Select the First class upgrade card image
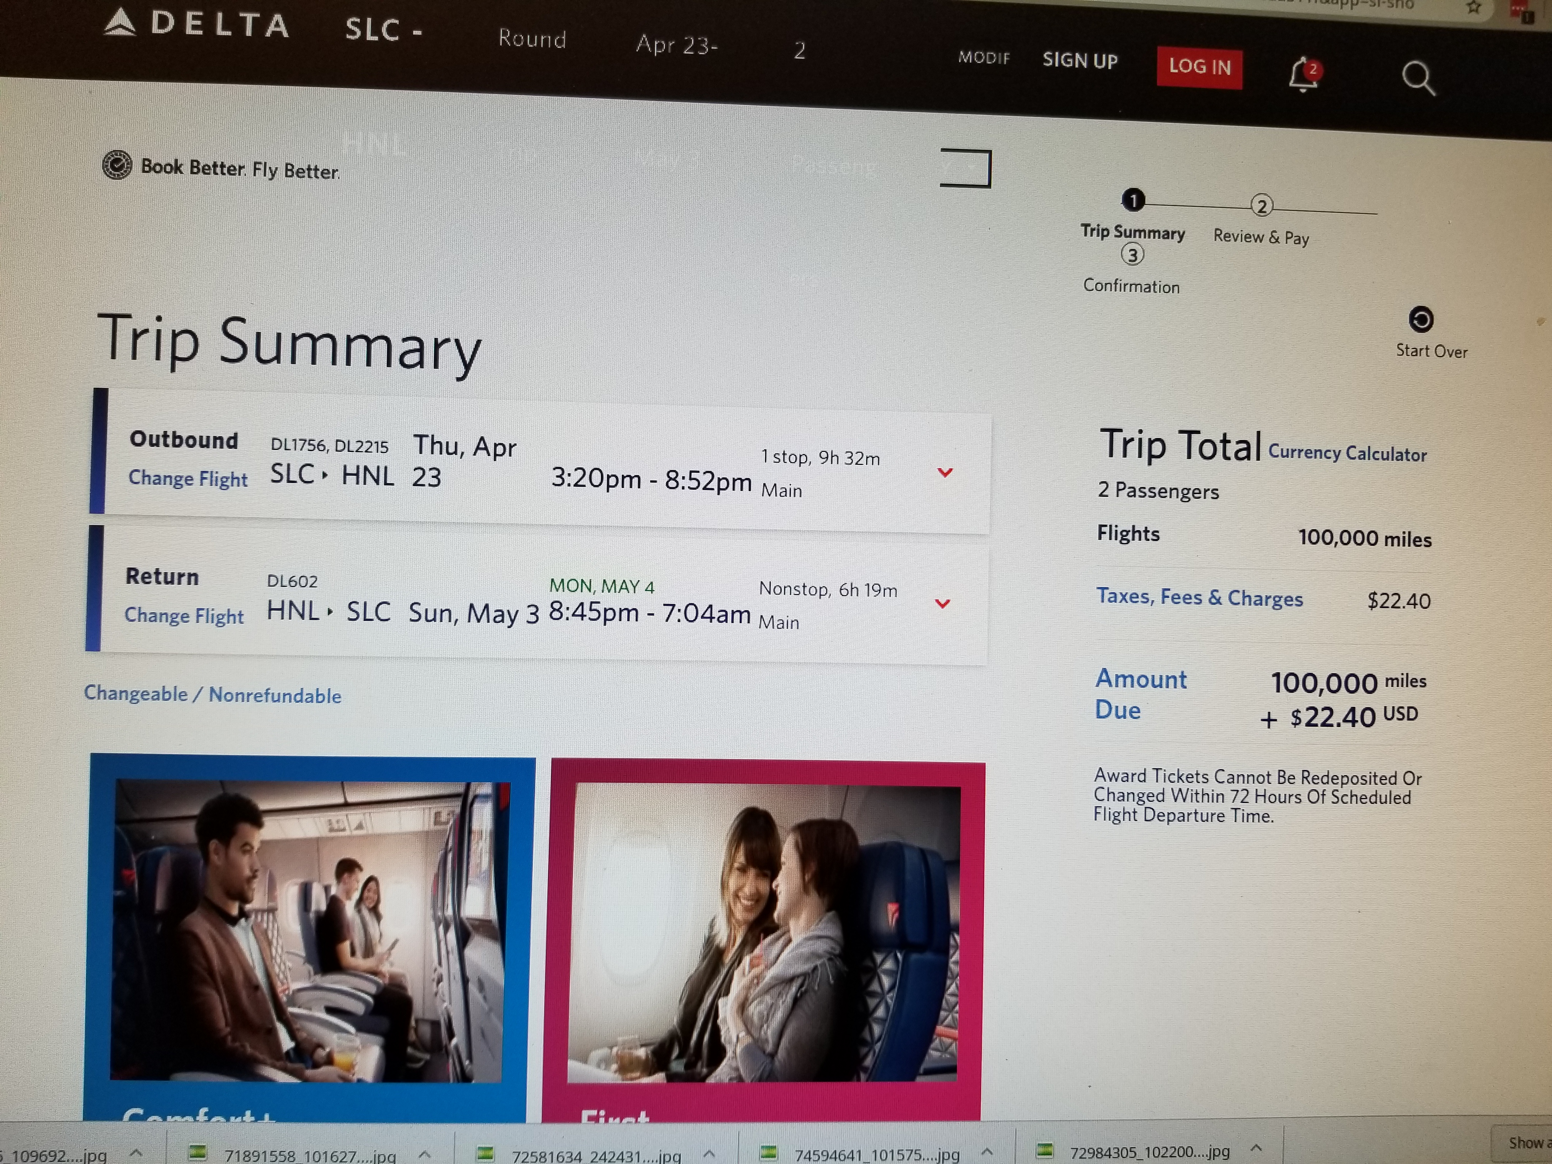Screen dimensions: 1552x1164 [764, 934]
